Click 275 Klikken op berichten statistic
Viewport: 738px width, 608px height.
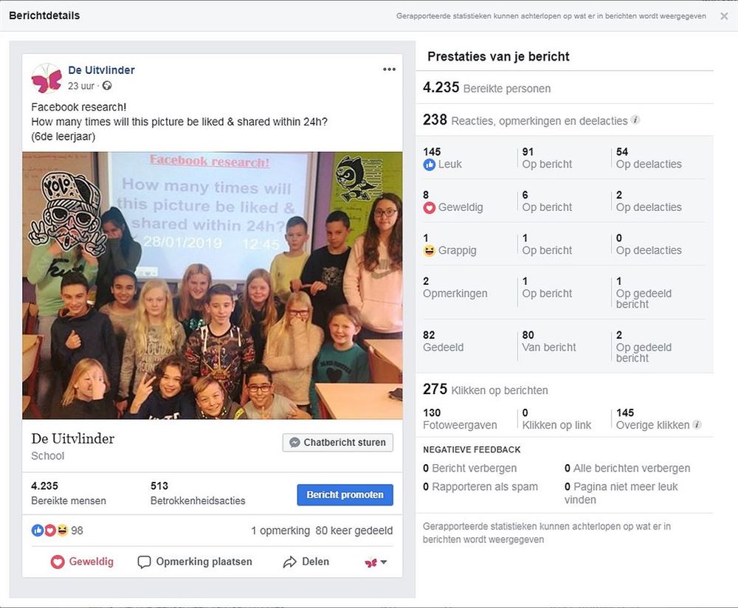tap(486, 390)
